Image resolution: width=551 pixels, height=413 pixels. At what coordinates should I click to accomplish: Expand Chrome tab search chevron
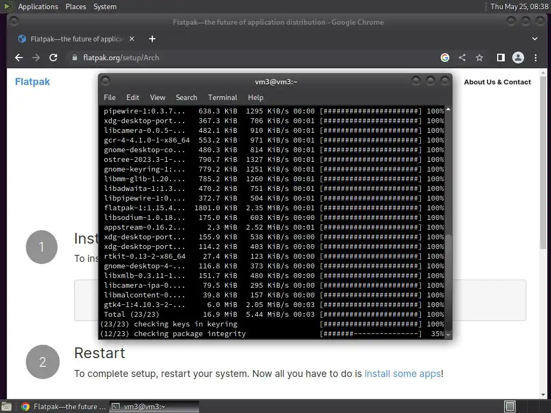click(534, 39)
